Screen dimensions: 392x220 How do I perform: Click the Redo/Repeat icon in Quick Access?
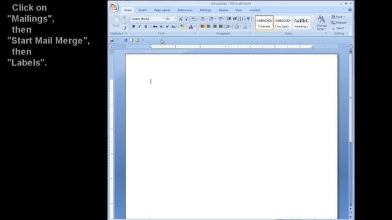click(126, 40)
